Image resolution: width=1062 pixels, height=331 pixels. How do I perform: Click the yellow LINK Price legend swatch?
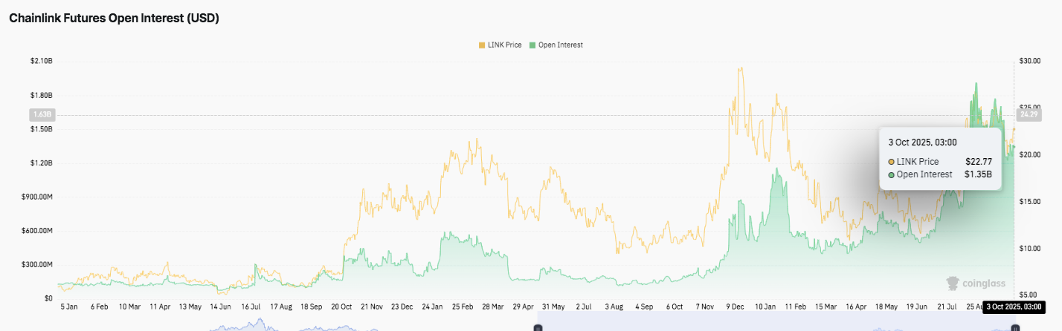tap(481, 45)
